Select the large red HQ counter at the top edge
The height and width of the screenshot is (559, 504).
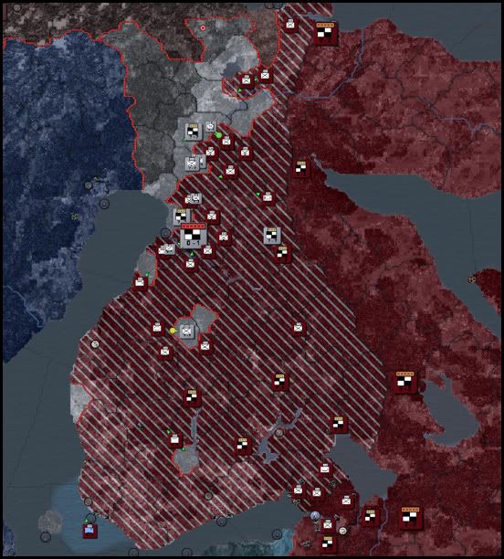click(x=325, y=33)
